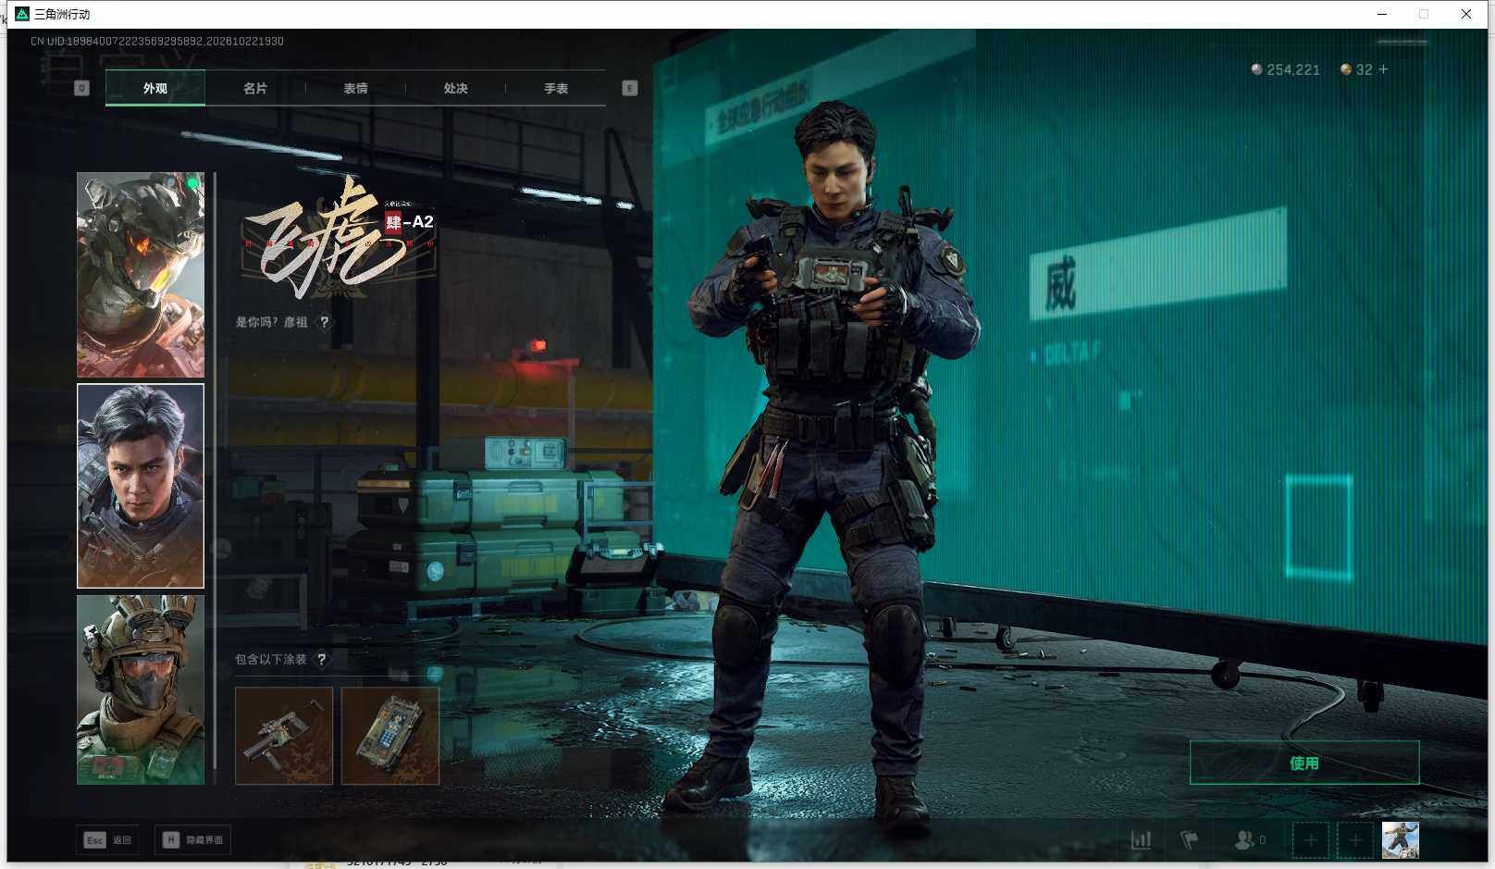Viewport: 1495px width, 869px height.
Task: Switch to the 名片 tab
Action: click(255, 89)
